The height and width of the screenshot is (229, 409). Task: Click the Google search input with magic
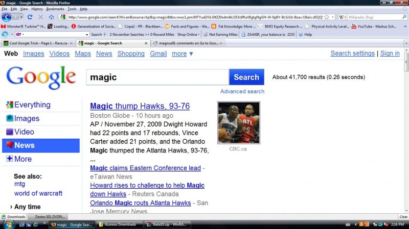[157, 77]
